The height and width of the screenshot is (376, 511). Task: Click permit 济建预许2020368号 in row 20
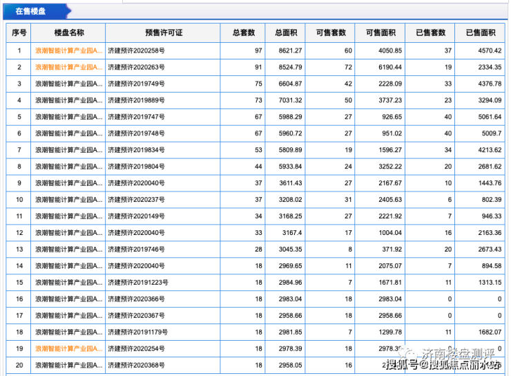136,366
